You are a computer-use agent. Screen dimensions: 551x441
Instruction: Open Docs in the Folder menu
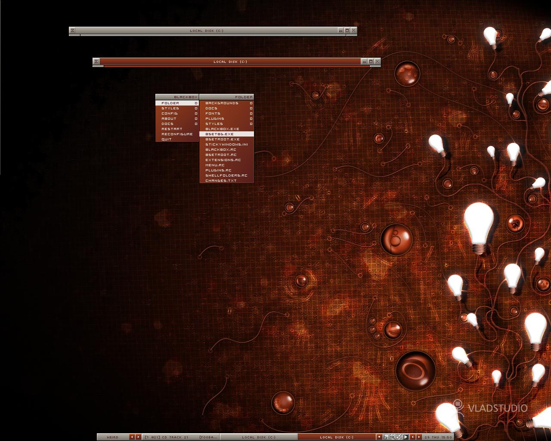click(226, 108)
